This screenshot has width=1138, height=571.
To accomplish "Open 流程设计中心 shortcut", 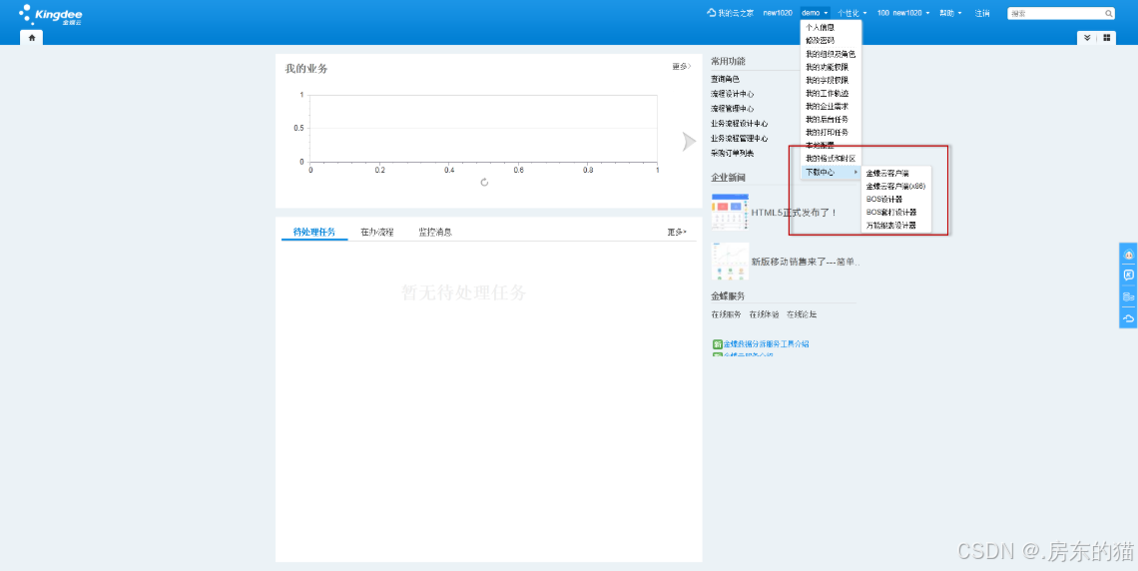I will coord(733,94).
